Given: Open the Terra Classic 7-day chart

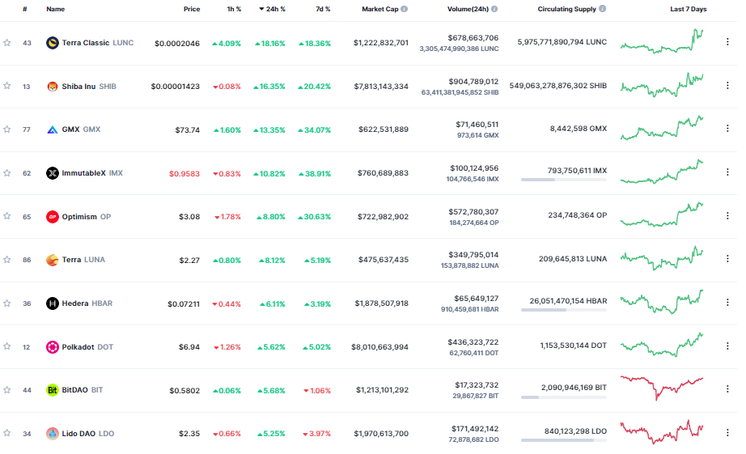Looking at the screenshot, I should tap(662, 41).
